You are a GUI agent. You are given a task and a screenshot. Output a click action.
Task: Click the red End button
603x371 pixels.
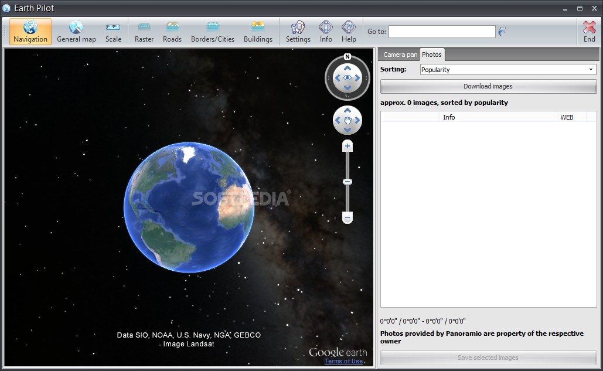[x=589, y=32]
